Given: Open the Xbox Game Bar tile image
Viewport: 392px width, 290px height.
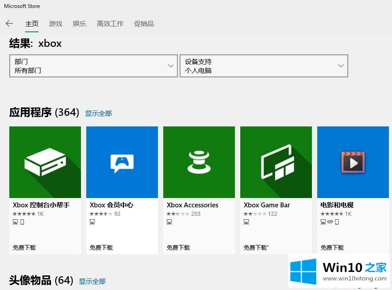Looking at the screenshot, I should [276, 162].
